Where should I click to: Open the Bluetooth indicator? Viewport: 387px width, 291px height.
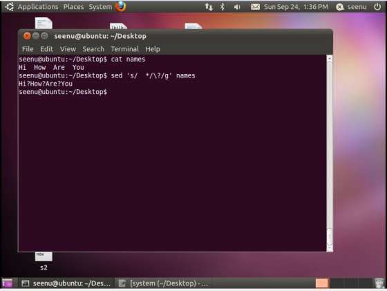(x=222, y=7)
